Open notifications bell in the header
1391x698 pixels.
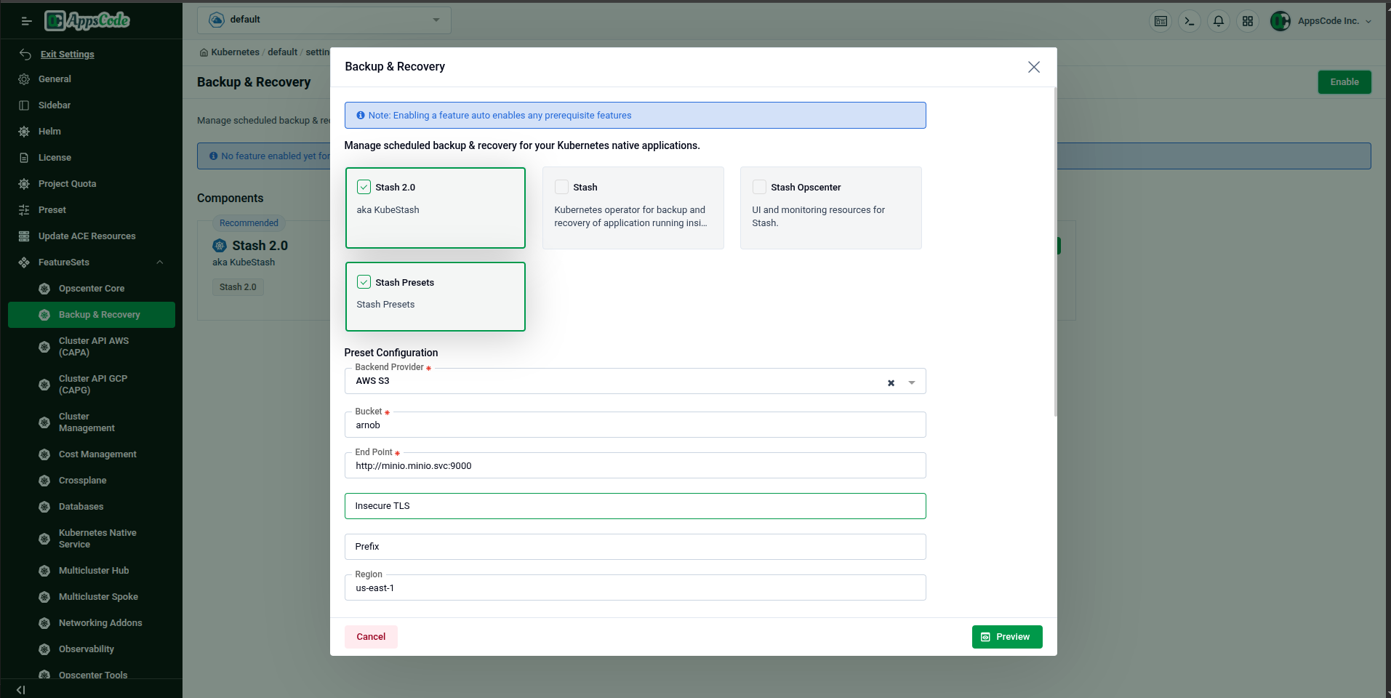[1218, 21]
